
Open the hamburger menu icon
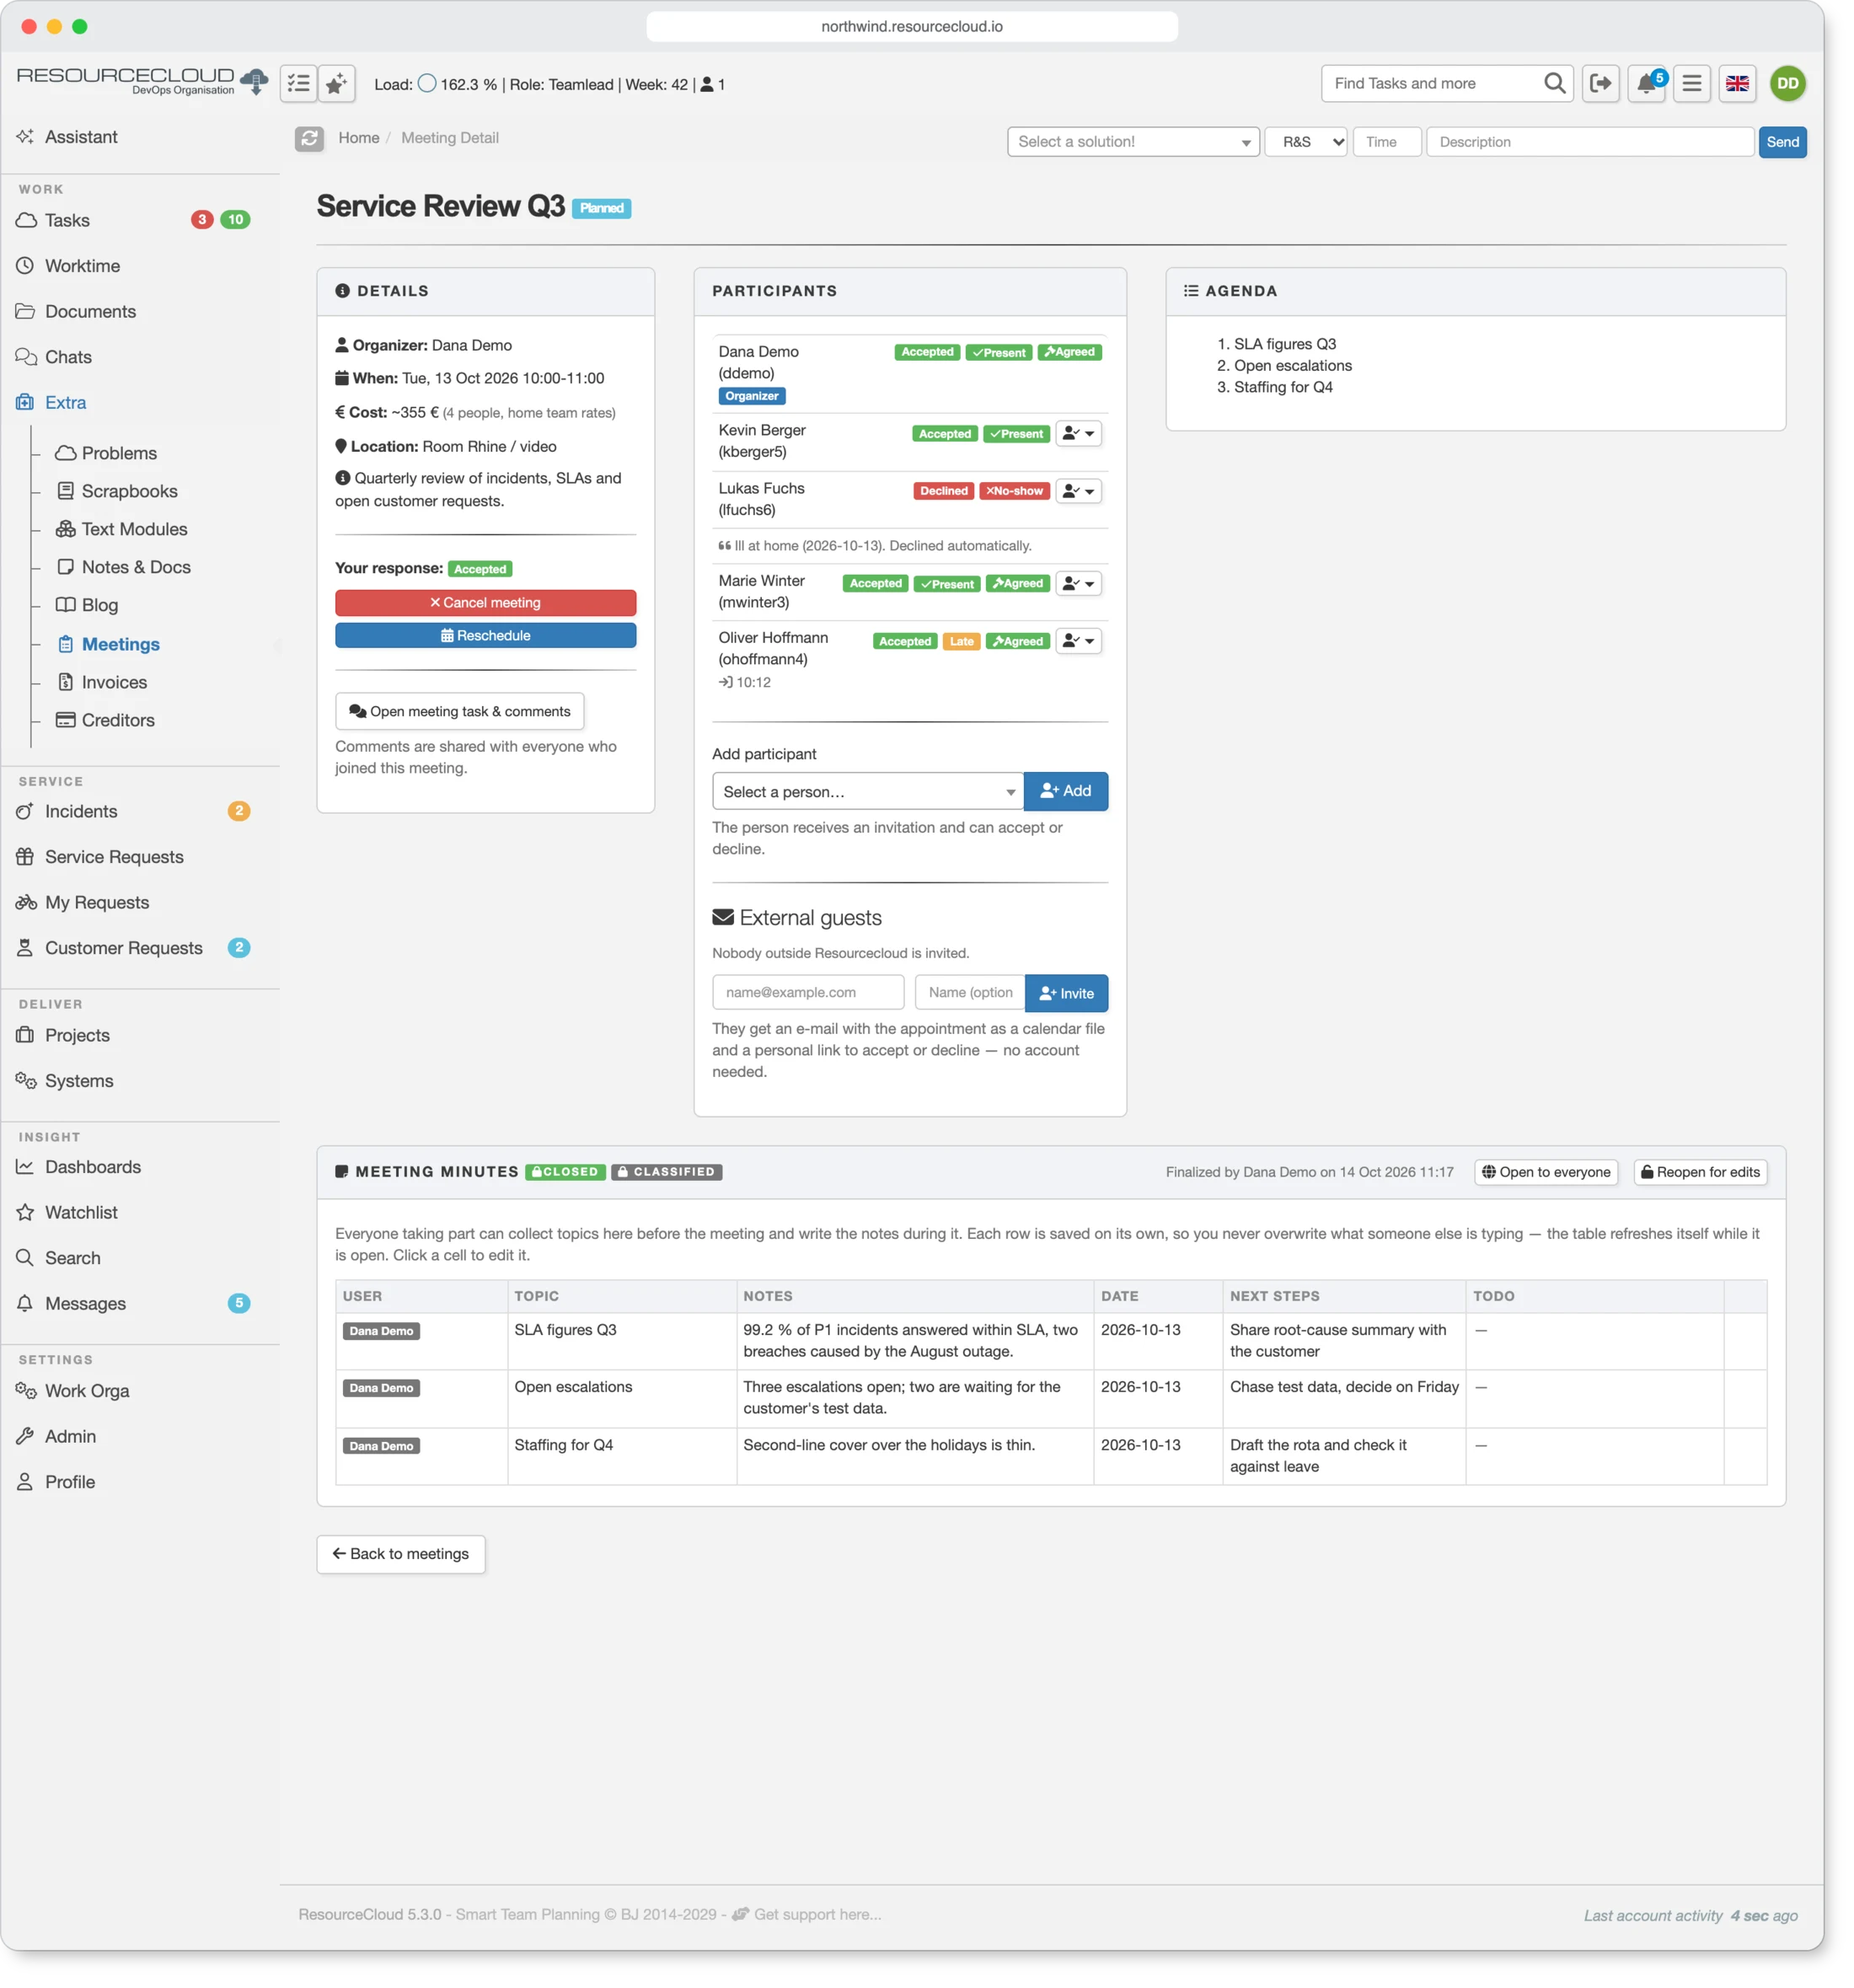(1692, 84)
